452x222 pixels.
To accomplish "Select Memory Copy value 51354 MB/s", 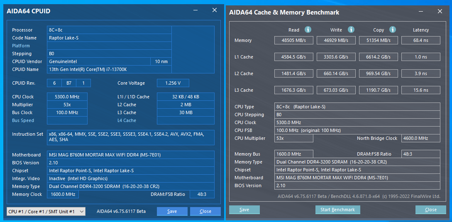I will click(x=379, y=40).
